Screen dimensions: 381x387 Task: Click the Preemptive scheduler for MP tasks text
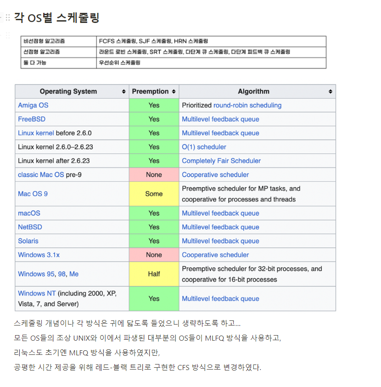(241, 194)
